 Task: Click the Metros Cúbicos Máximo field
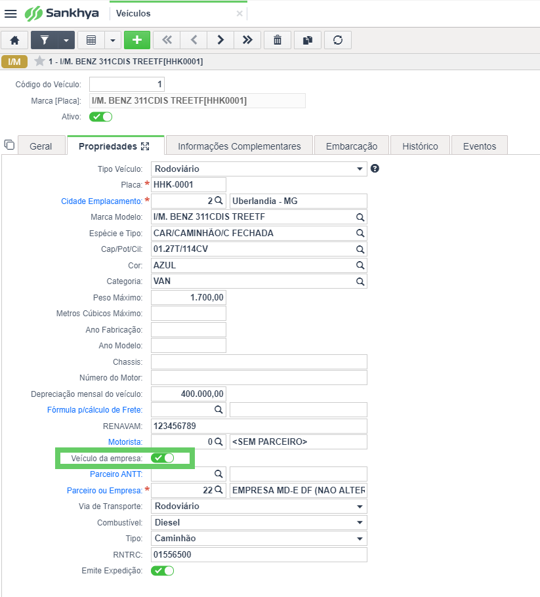(188, 314)
